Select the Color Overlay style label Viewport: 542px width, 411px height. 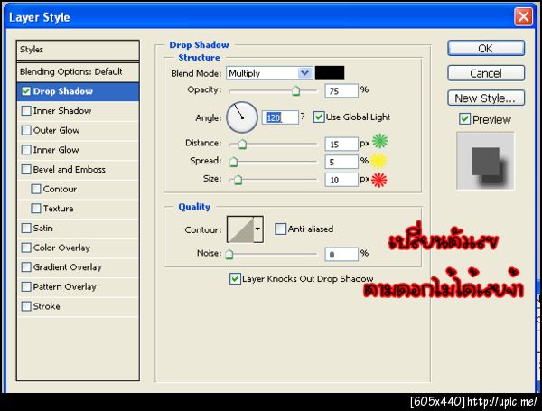point(61,248)
